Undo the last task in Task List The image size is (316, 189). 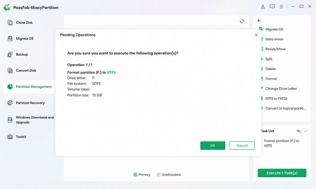[299, 131]
